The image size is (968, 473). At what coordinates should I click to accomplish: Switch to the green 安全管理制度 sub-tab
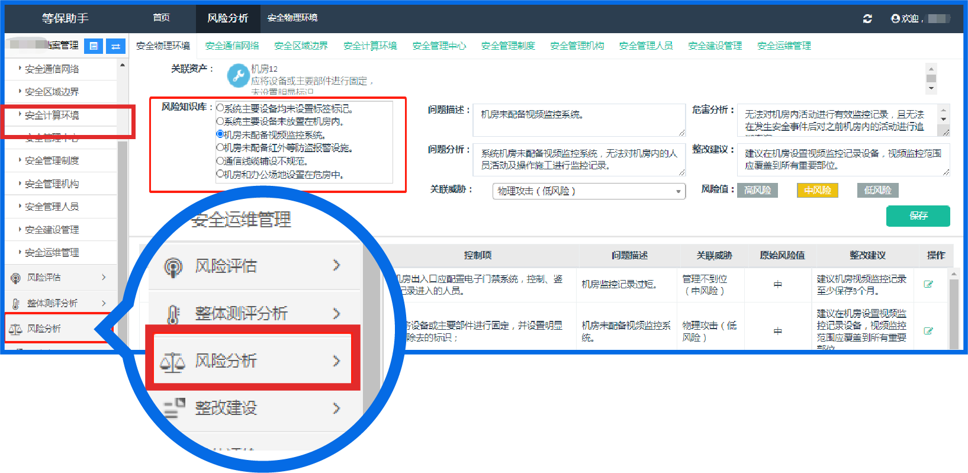click(508, 46)
